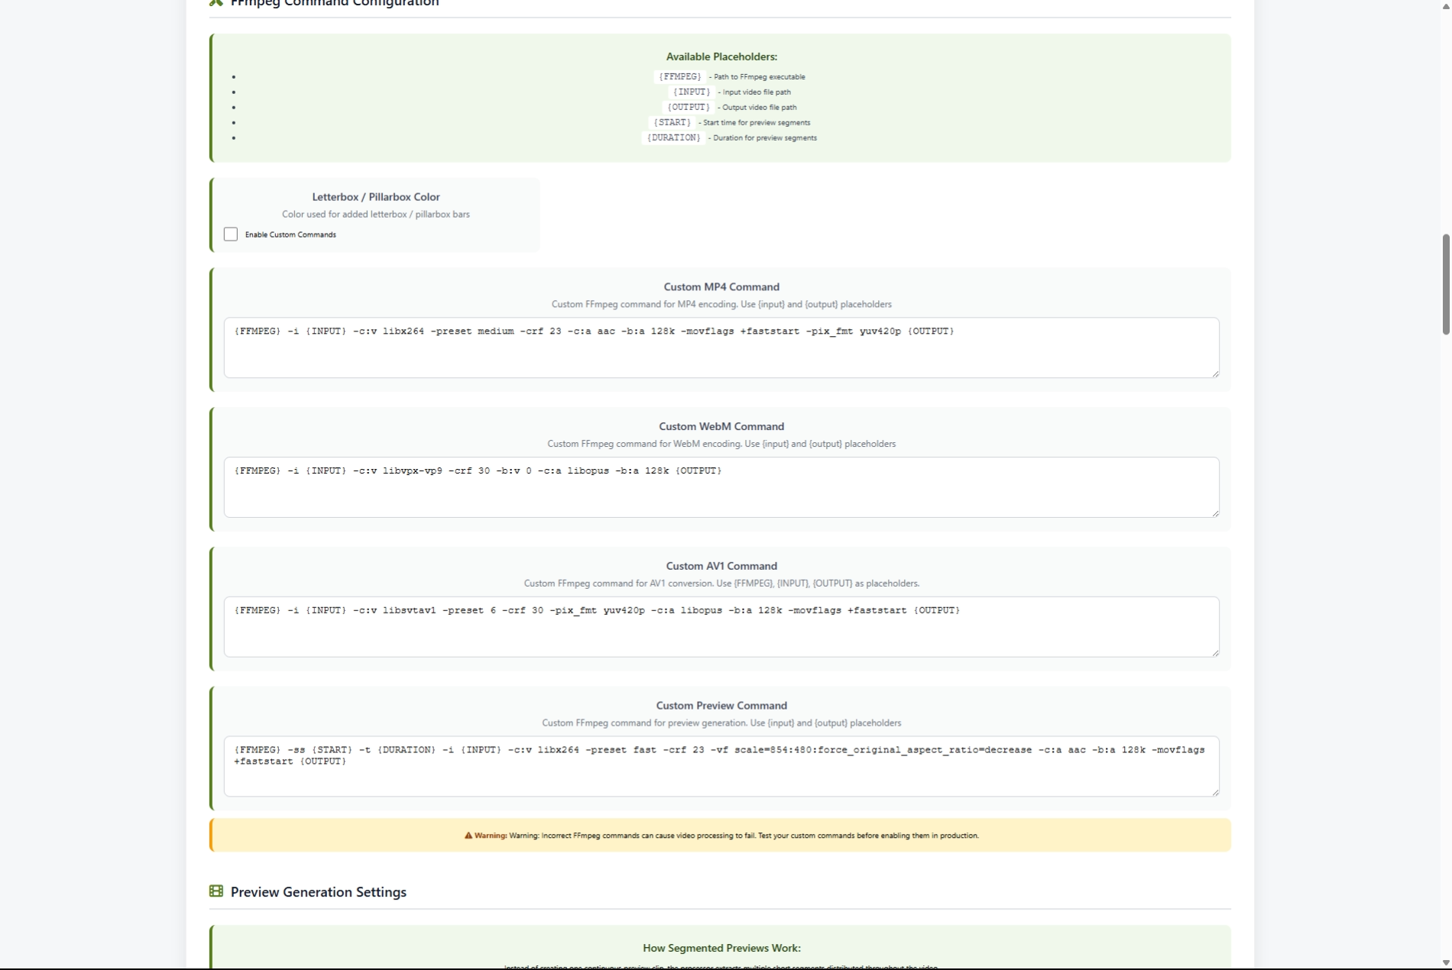Image resolution: width=1452 pixels, height=970 pixels.
Task: Click the warning triangle icon in yellow banner
Action: (x=468, y=836)
